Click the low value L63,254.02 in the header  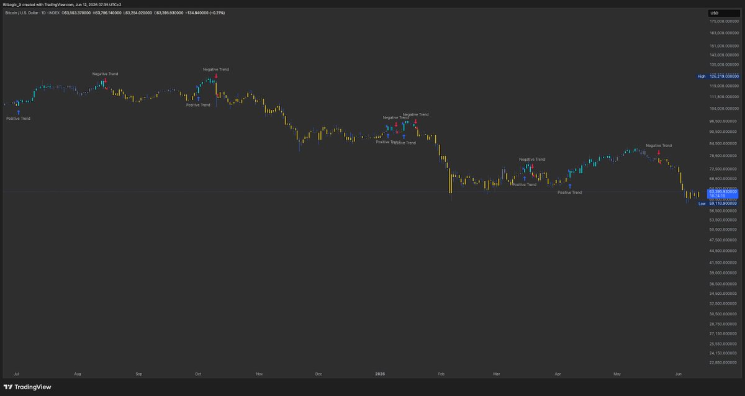[x=137, y=12]
